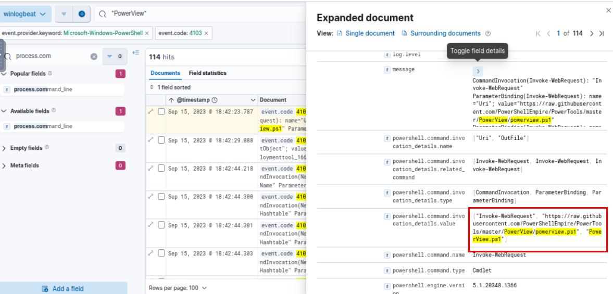Click the blue add filter plus icon
The width and height of the screenshot is (613, 294).
click(x=82, y=14)
